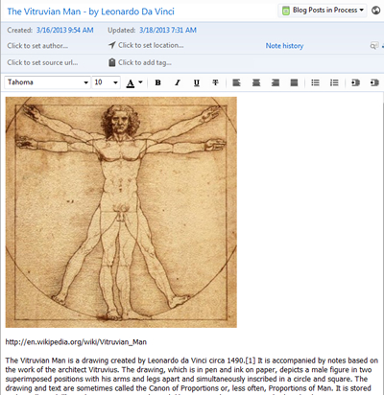Open the font color A button
Viewport: 384px width, 395px height.
click(x=131, y=83)
